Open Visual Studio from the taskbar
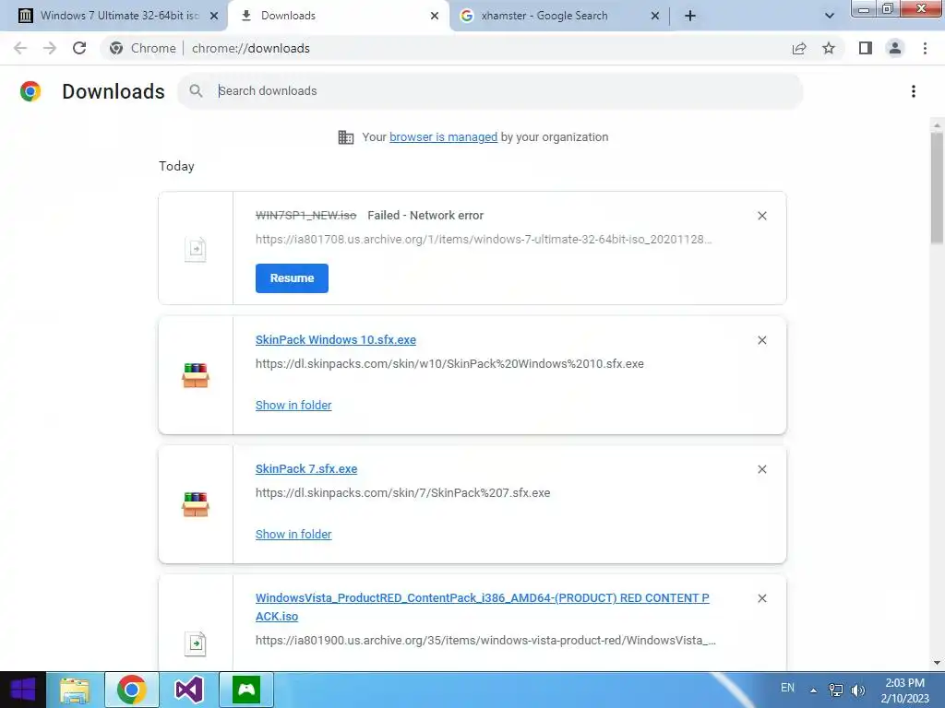The image size is (945, 708). point(188,690)
